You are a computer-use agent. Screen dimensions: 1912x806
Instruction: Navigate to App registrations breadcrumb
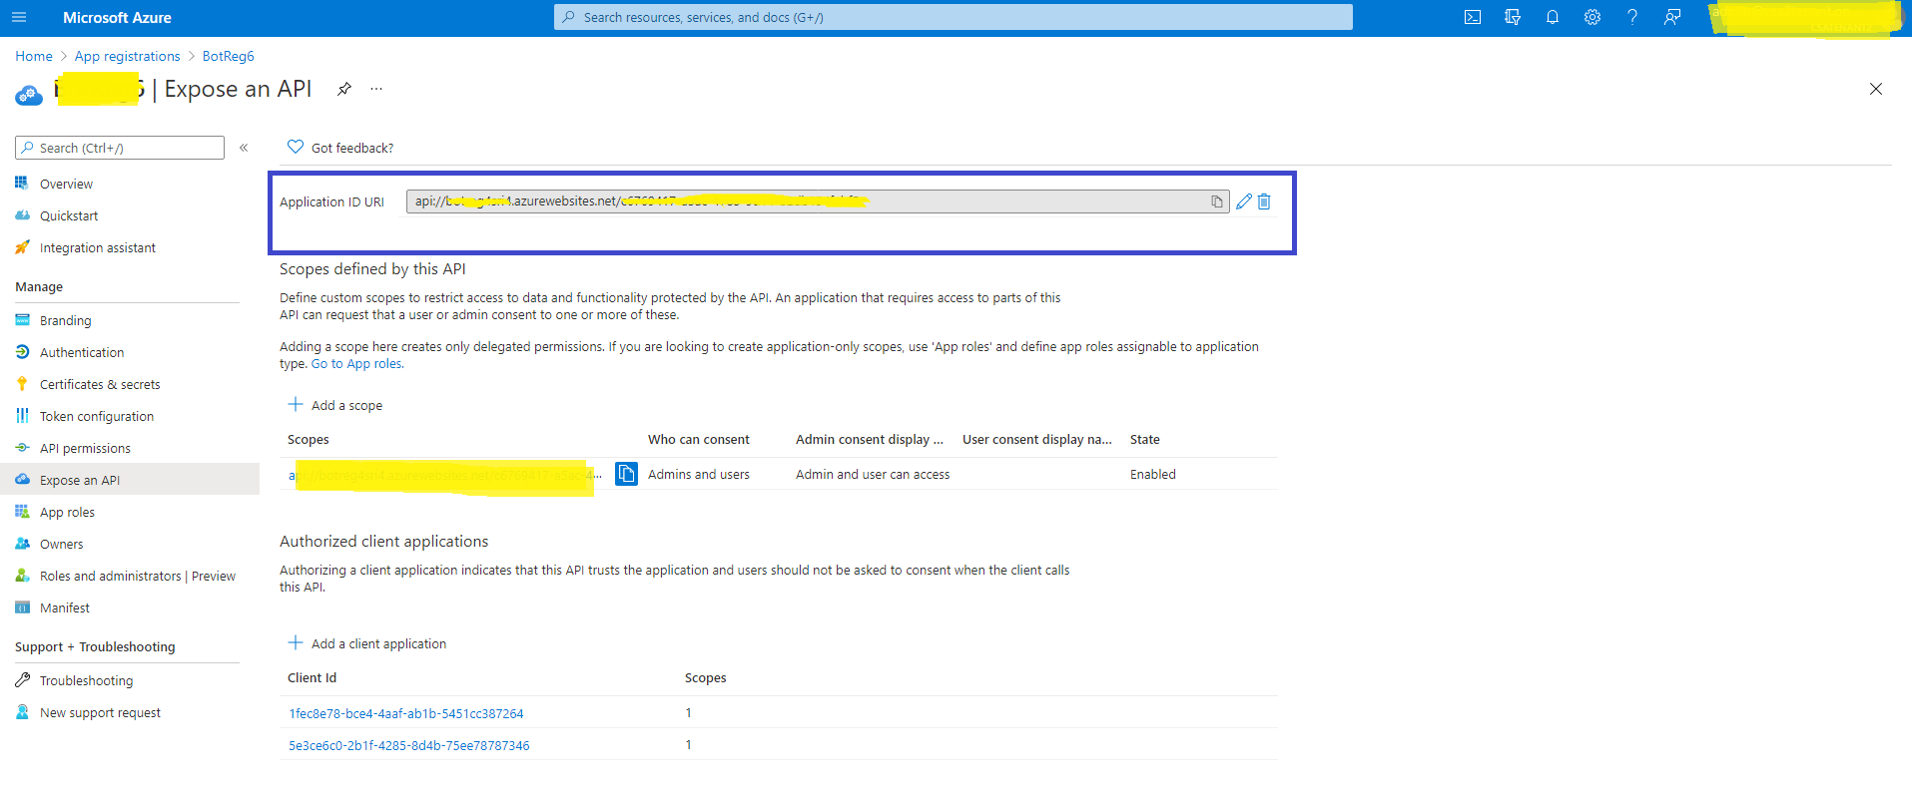(x=128, y=56)
